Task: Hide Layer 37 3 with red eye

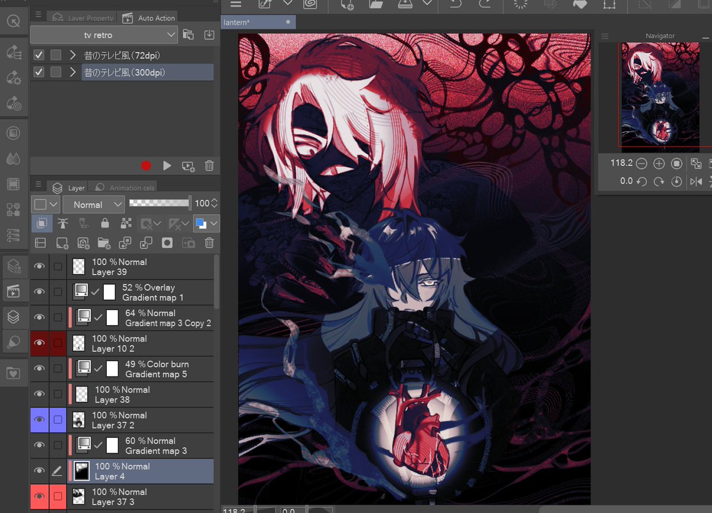Action: pyautogui.click(x=39, y=496)
